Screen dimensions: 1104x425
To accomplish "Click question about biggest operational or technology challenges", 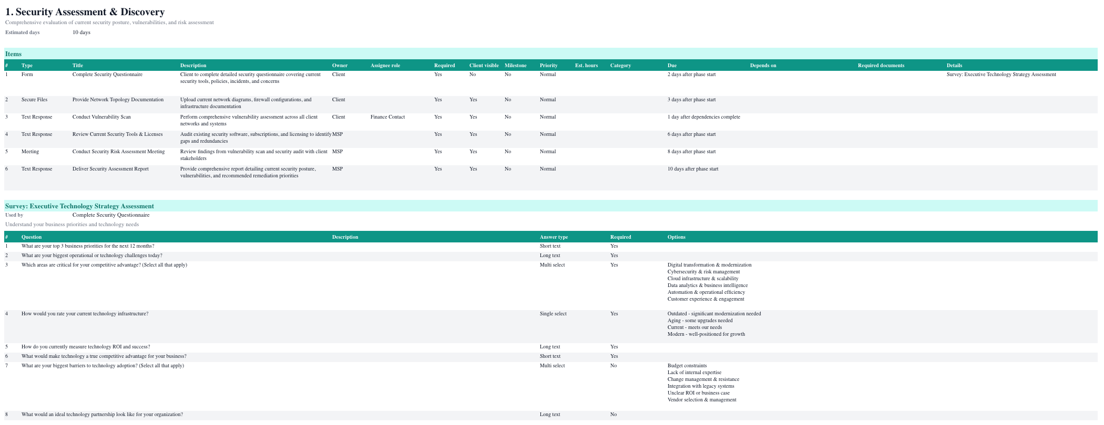I will [x=92, y=256].
